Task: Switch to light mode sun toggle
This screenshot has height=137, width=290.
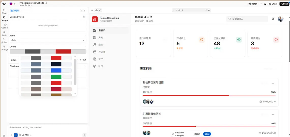Action: (x=82, y=10)
